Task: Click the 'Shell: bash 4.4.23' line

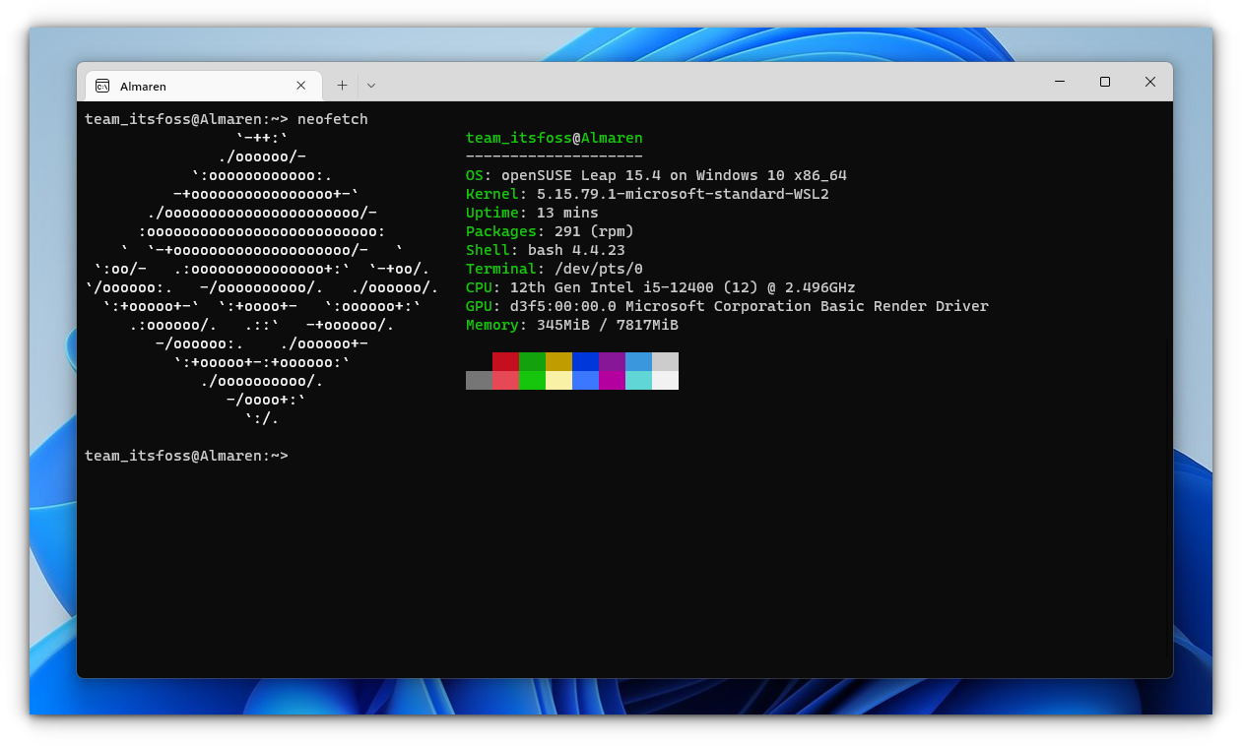Action: point(546,250)
